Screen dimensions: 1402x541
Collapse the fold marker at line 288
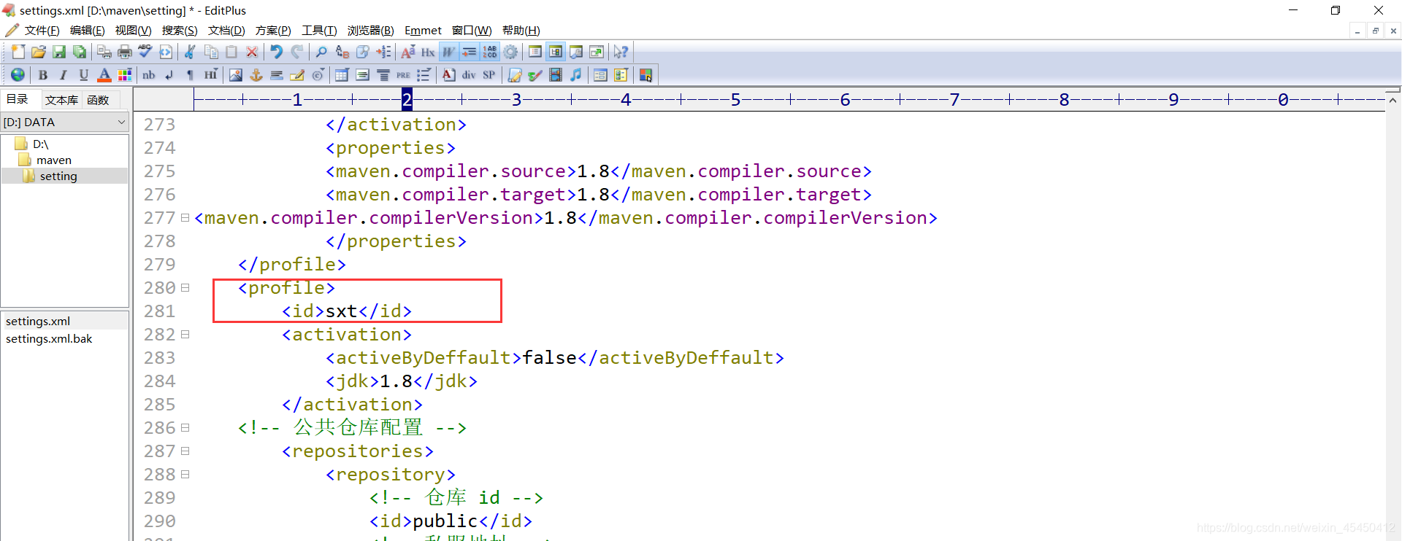185,474
